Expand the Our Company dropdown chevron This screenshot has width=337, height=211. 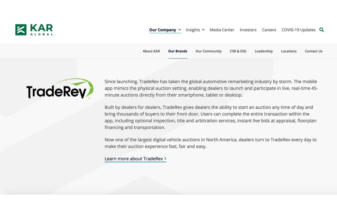[x=179, y=30]
